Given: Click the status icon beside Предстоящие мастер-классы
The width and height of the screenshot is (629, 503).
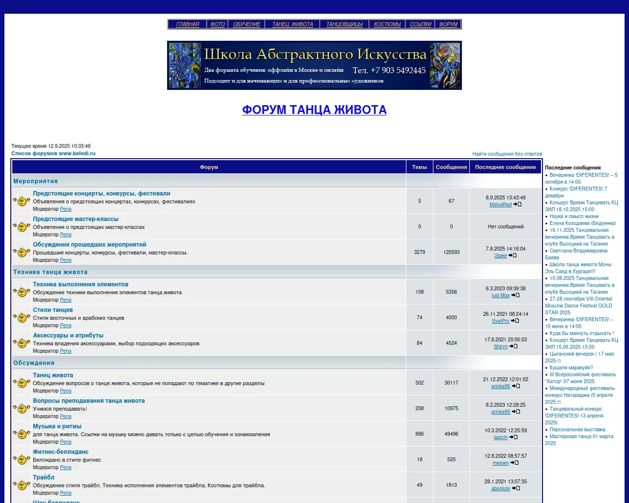Looking at the screenshot, I should click(22, 226).
